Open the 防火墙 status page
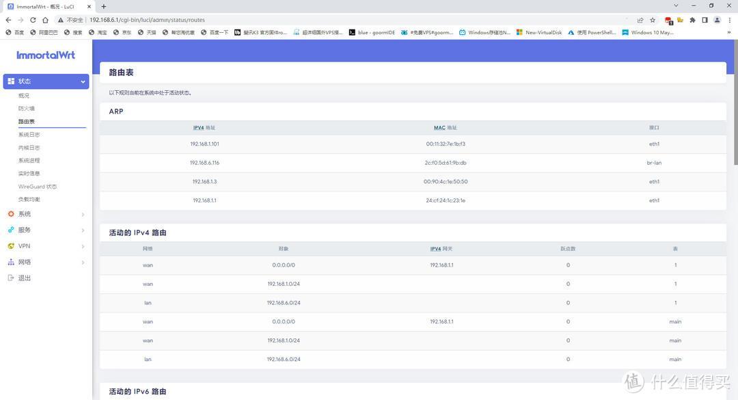The width and height of the screenshot is (738, 400). [x=27, y=108]
